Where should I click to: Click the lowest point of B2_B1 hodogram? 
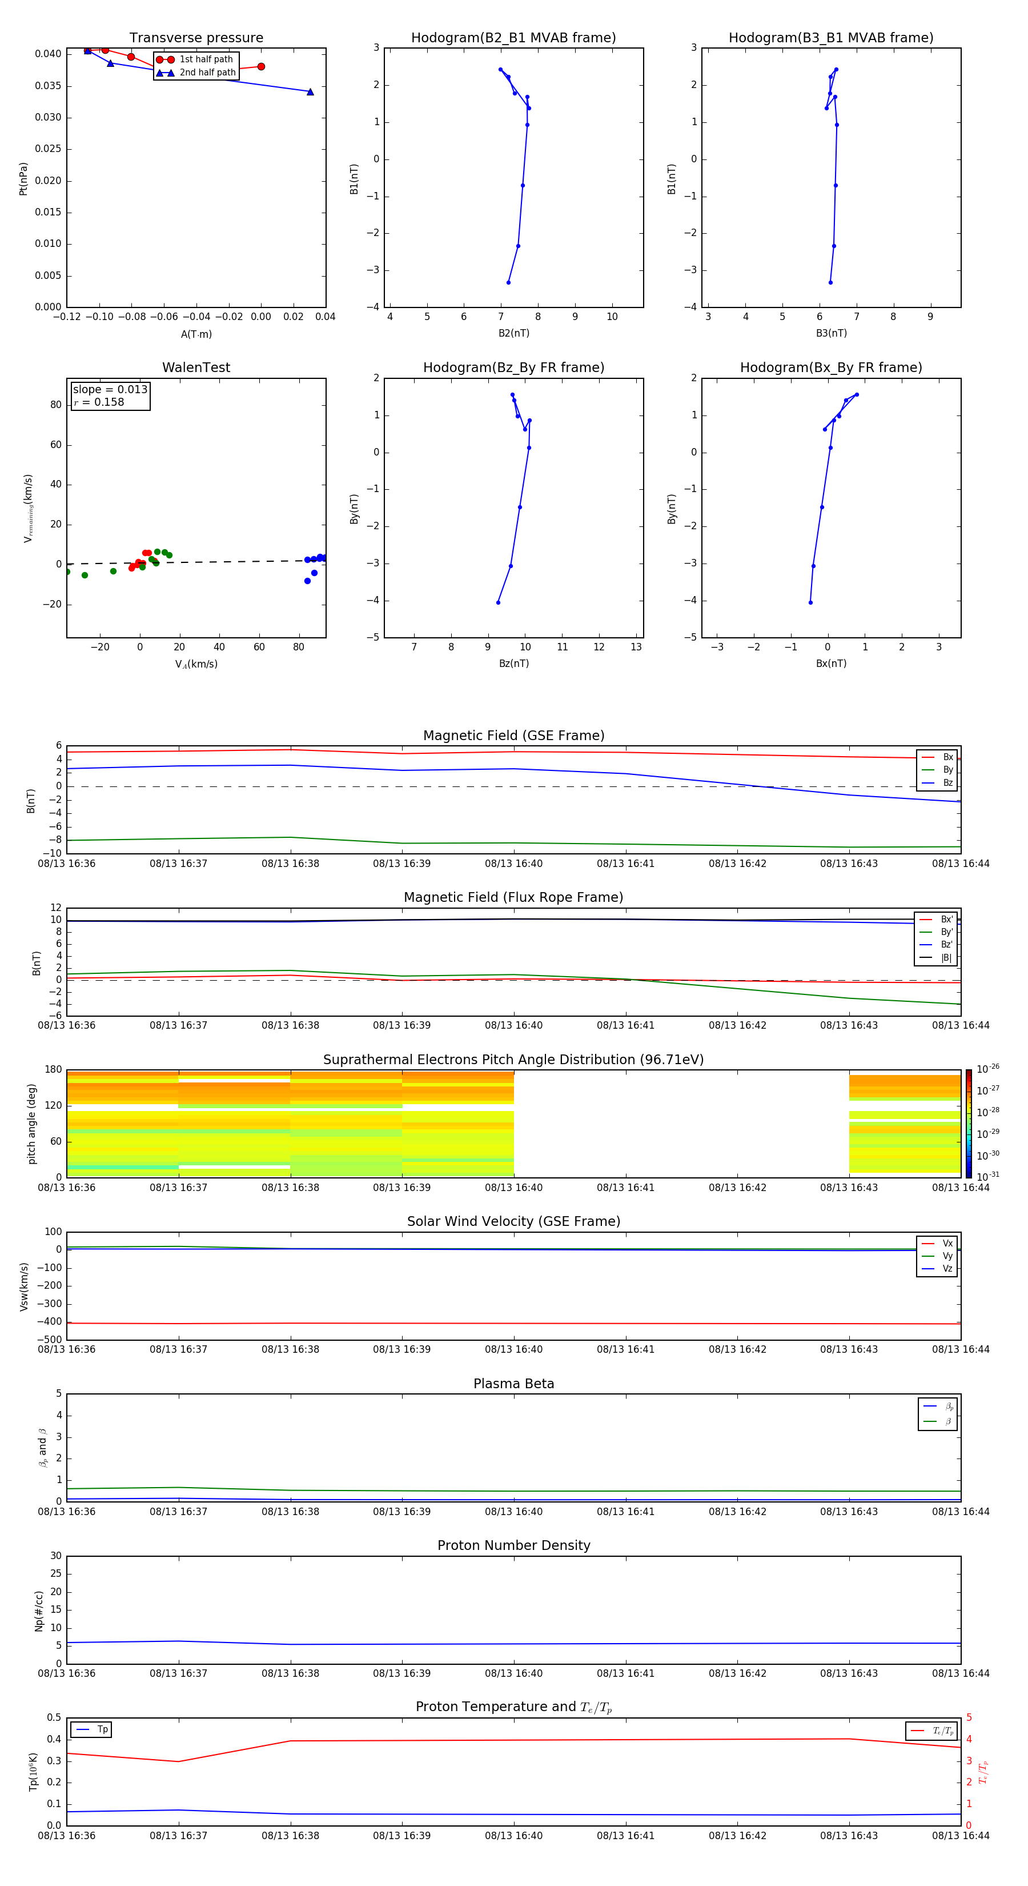[508, 282]
